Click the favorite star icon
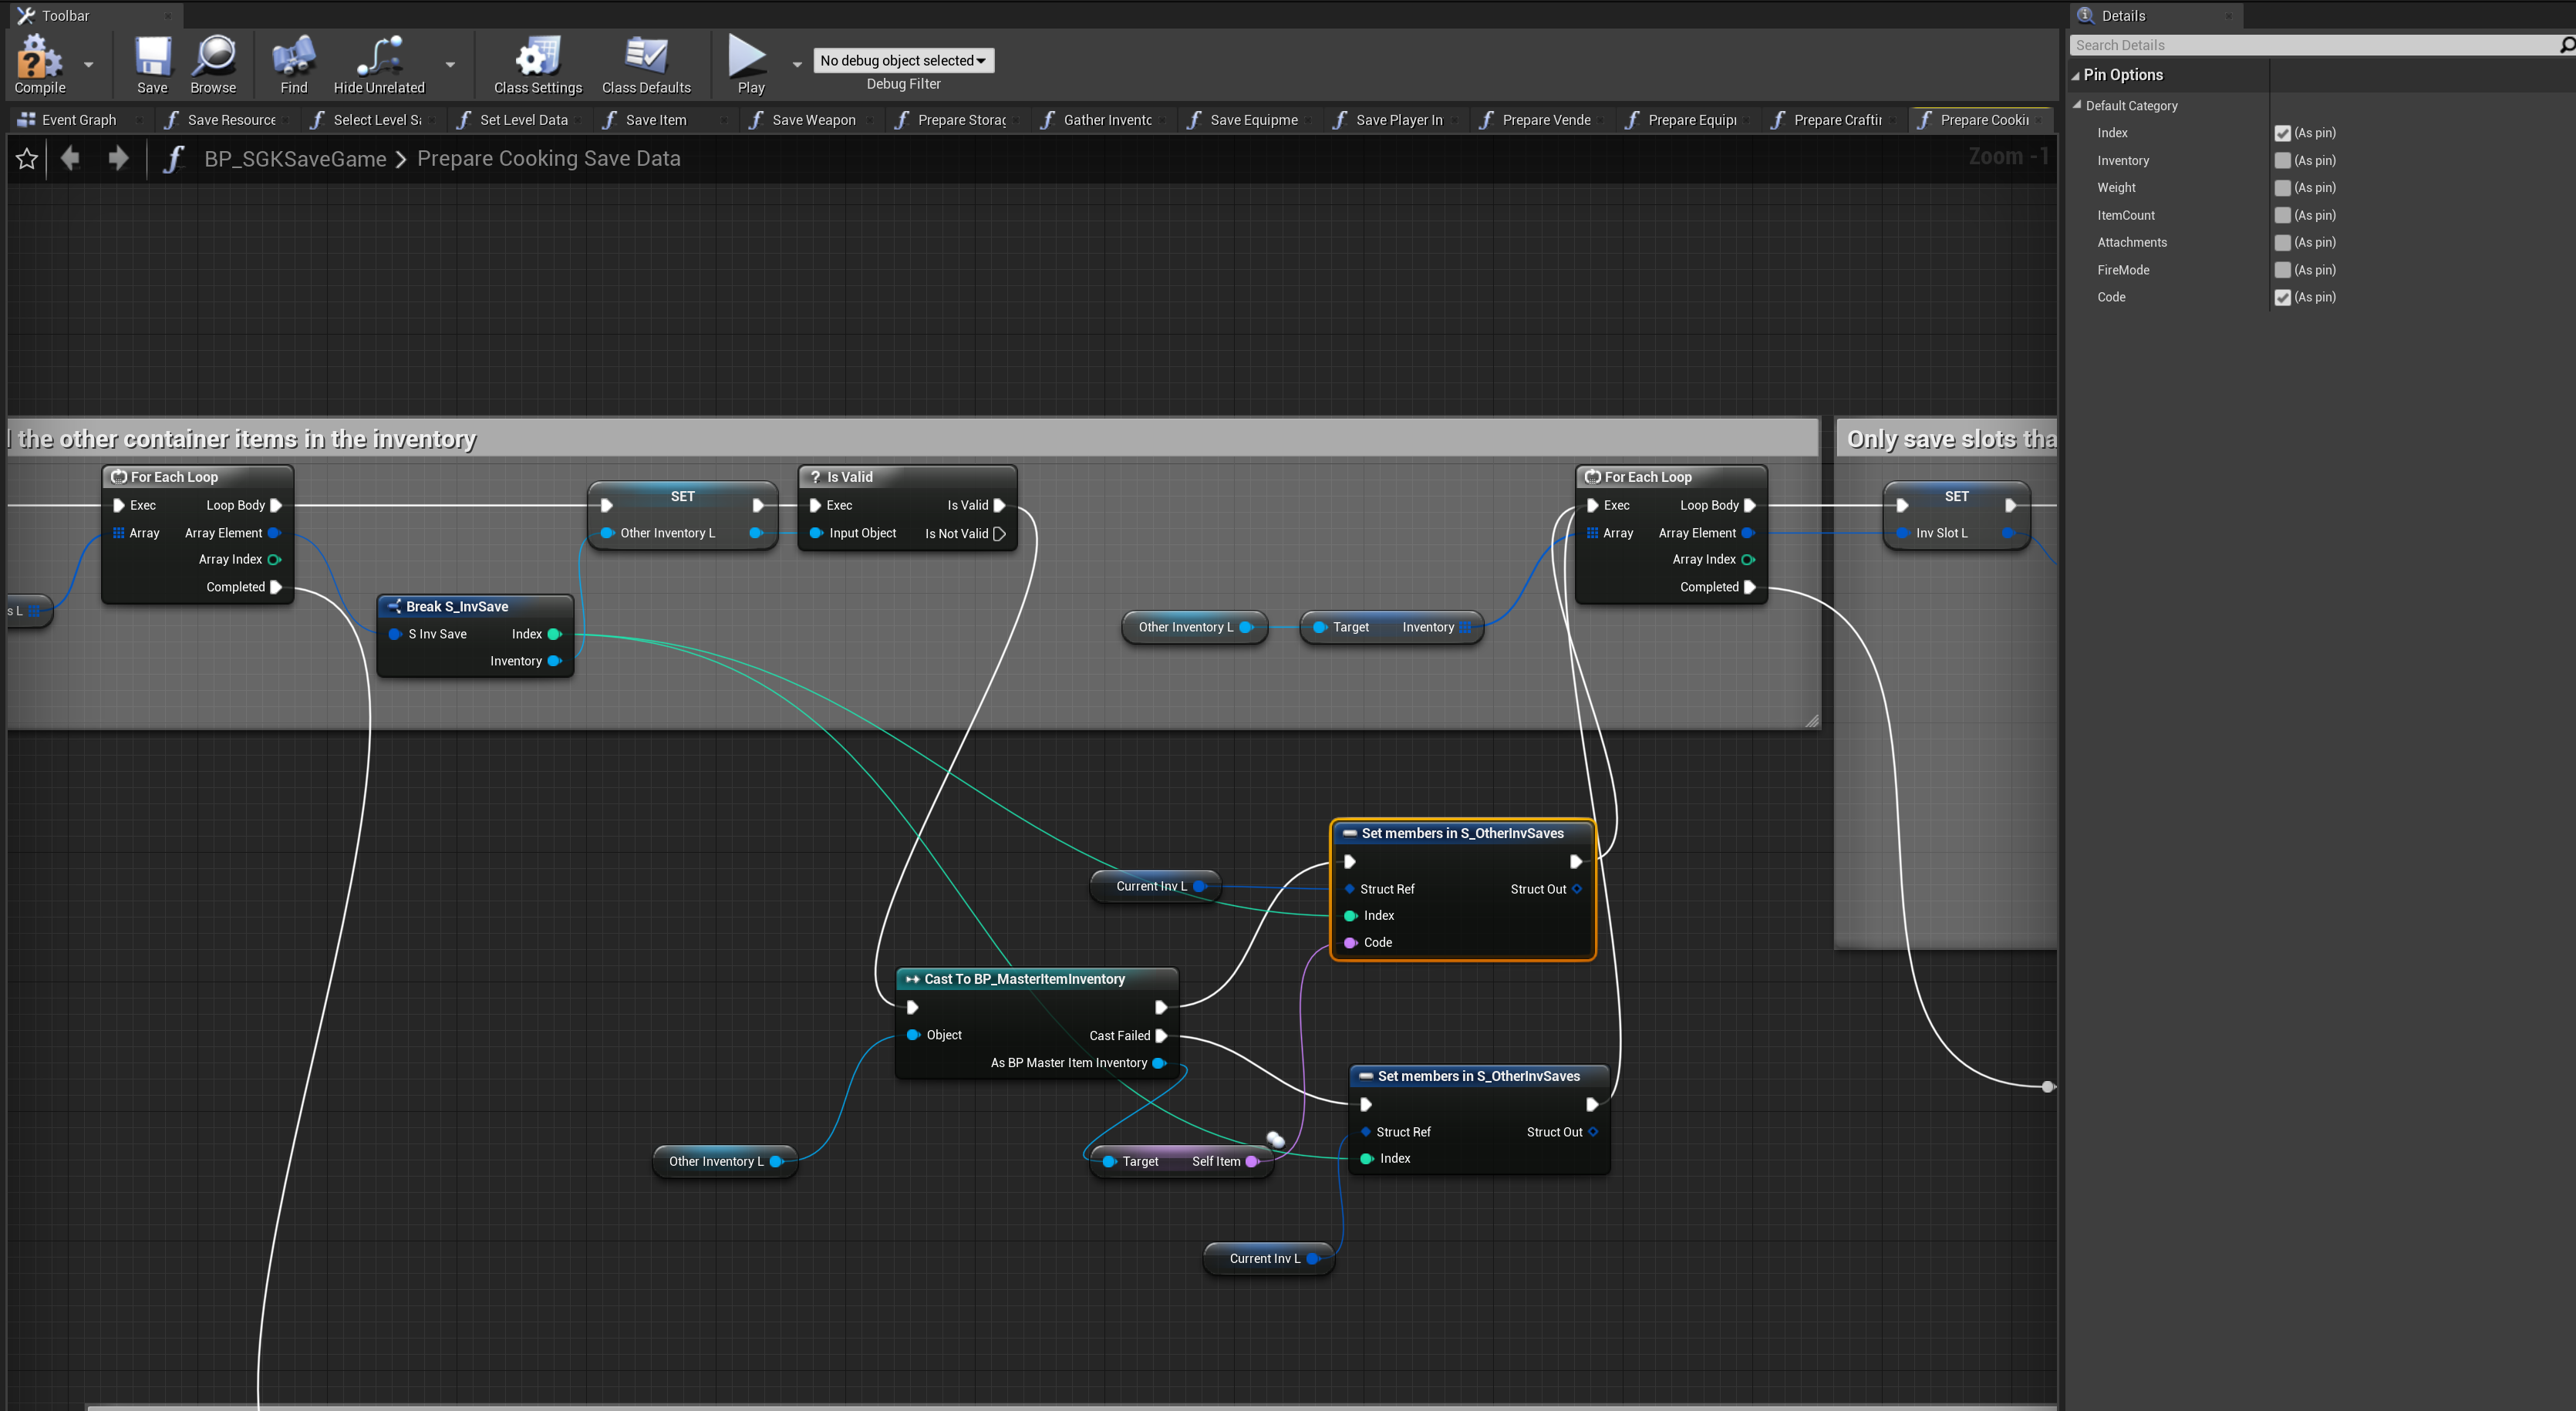The image size is (2576, 1411). [x=27, y=159]
